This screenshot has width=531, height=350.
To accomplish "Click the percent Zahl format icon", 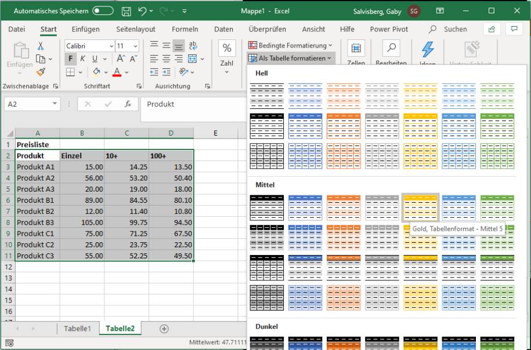I will point(226,49).
